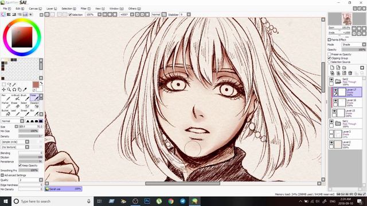Activate the Hand pan tool
Image resolution: width=367 pixels, height=206 pixels.
click(x=19, y=89)
